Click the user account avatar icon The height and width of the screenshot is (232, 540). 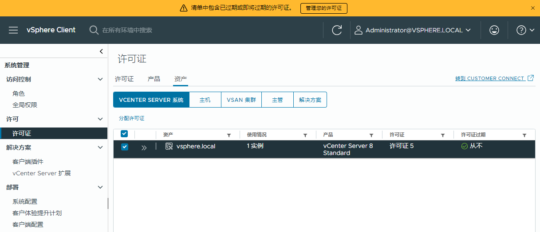point(359,30)
